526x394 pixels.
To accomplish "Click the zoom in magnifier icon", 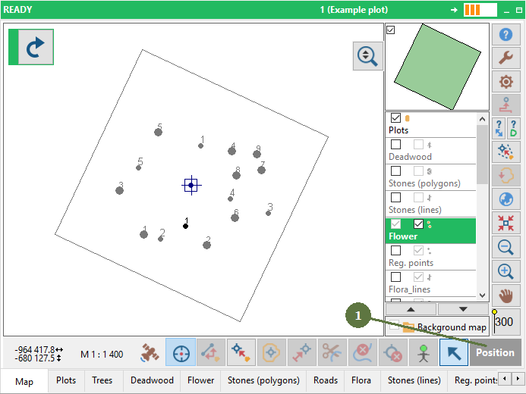I will click(x=506, y=271).
